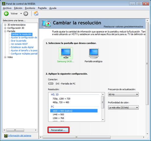This screenshot has height=141, width=151.
Task: Go to the Home house icon
Action: (x=36, y=14)
